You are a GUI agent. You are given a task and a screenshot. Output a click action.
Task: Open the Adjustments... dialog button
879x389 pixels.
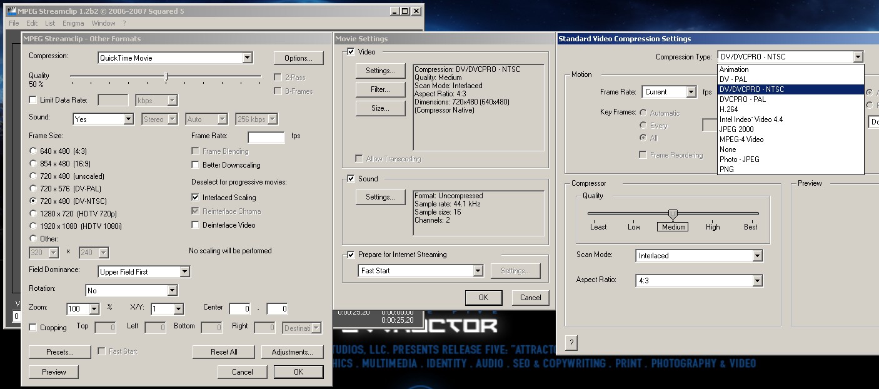pyautogui.click(x=292, y=352)
